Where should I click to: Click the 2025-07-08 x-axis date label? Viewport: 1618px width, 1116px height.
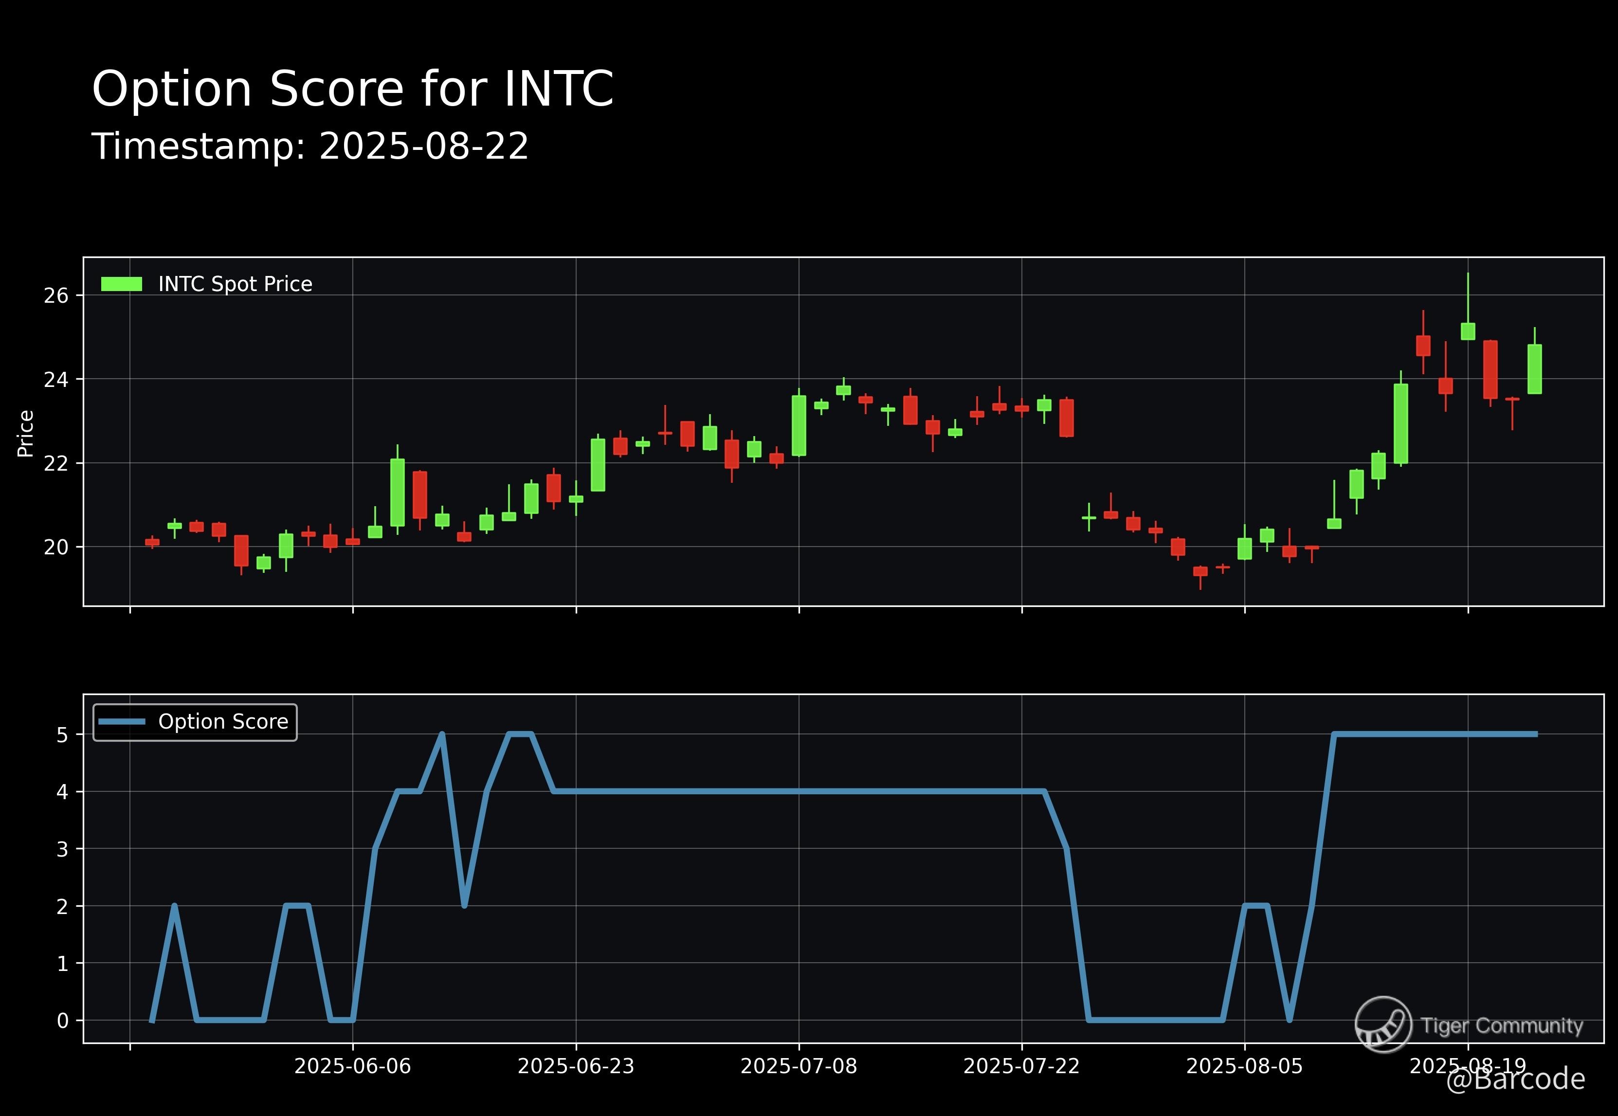pyautogui.click(x=798, y=1066)
